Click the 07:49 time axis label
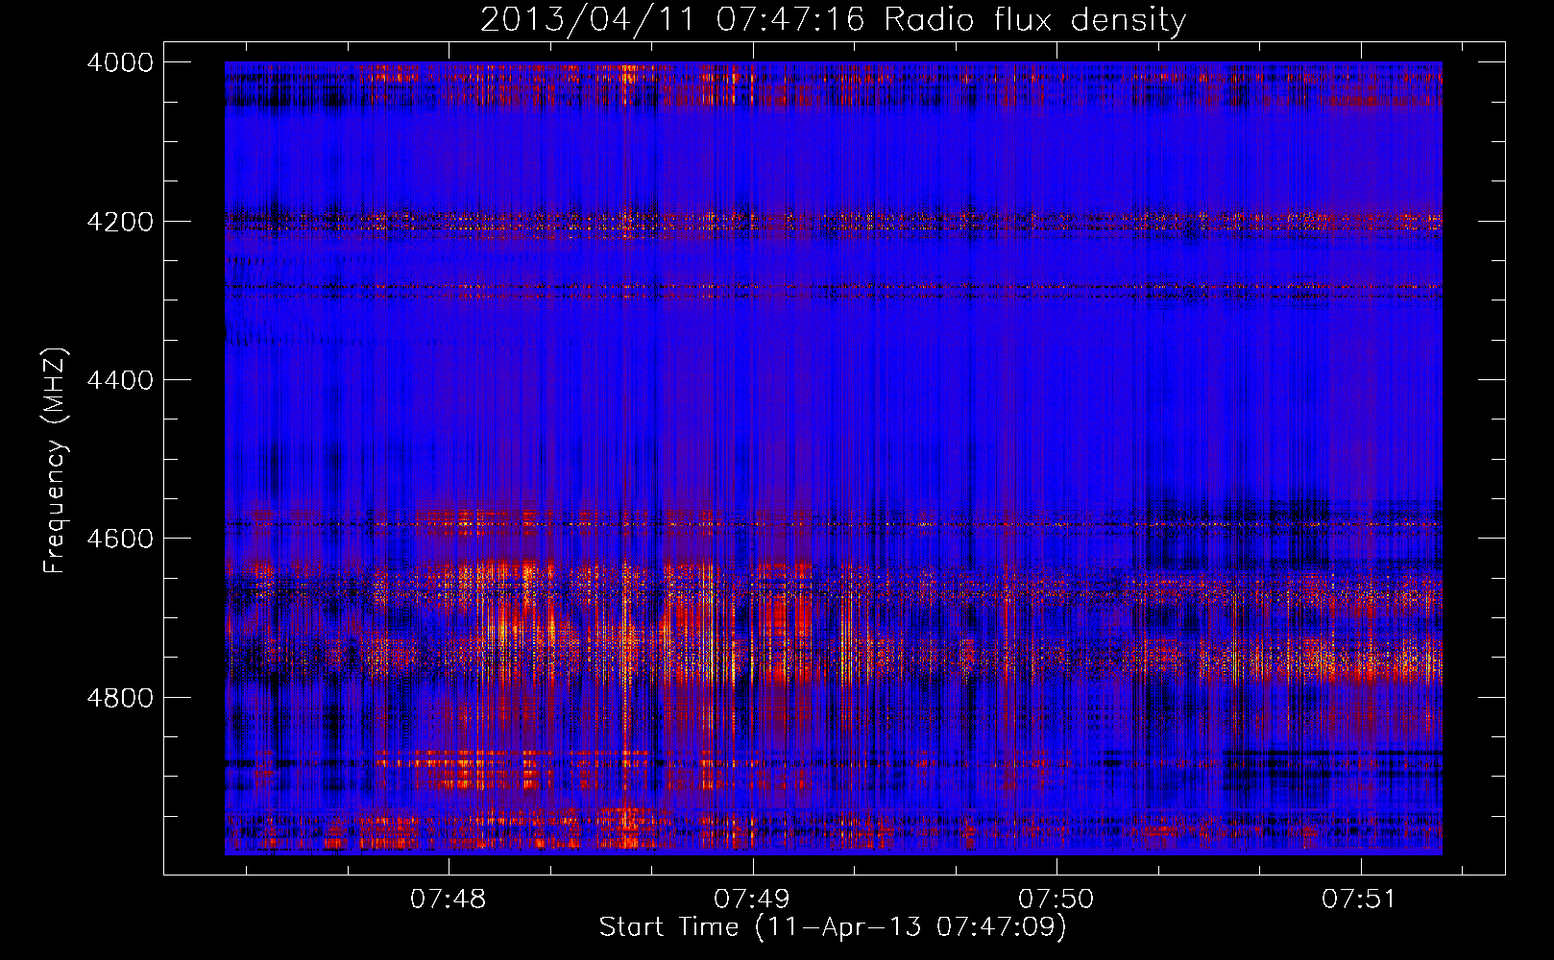This screenshot has height=960, width=1554. [x=752, y=900]
